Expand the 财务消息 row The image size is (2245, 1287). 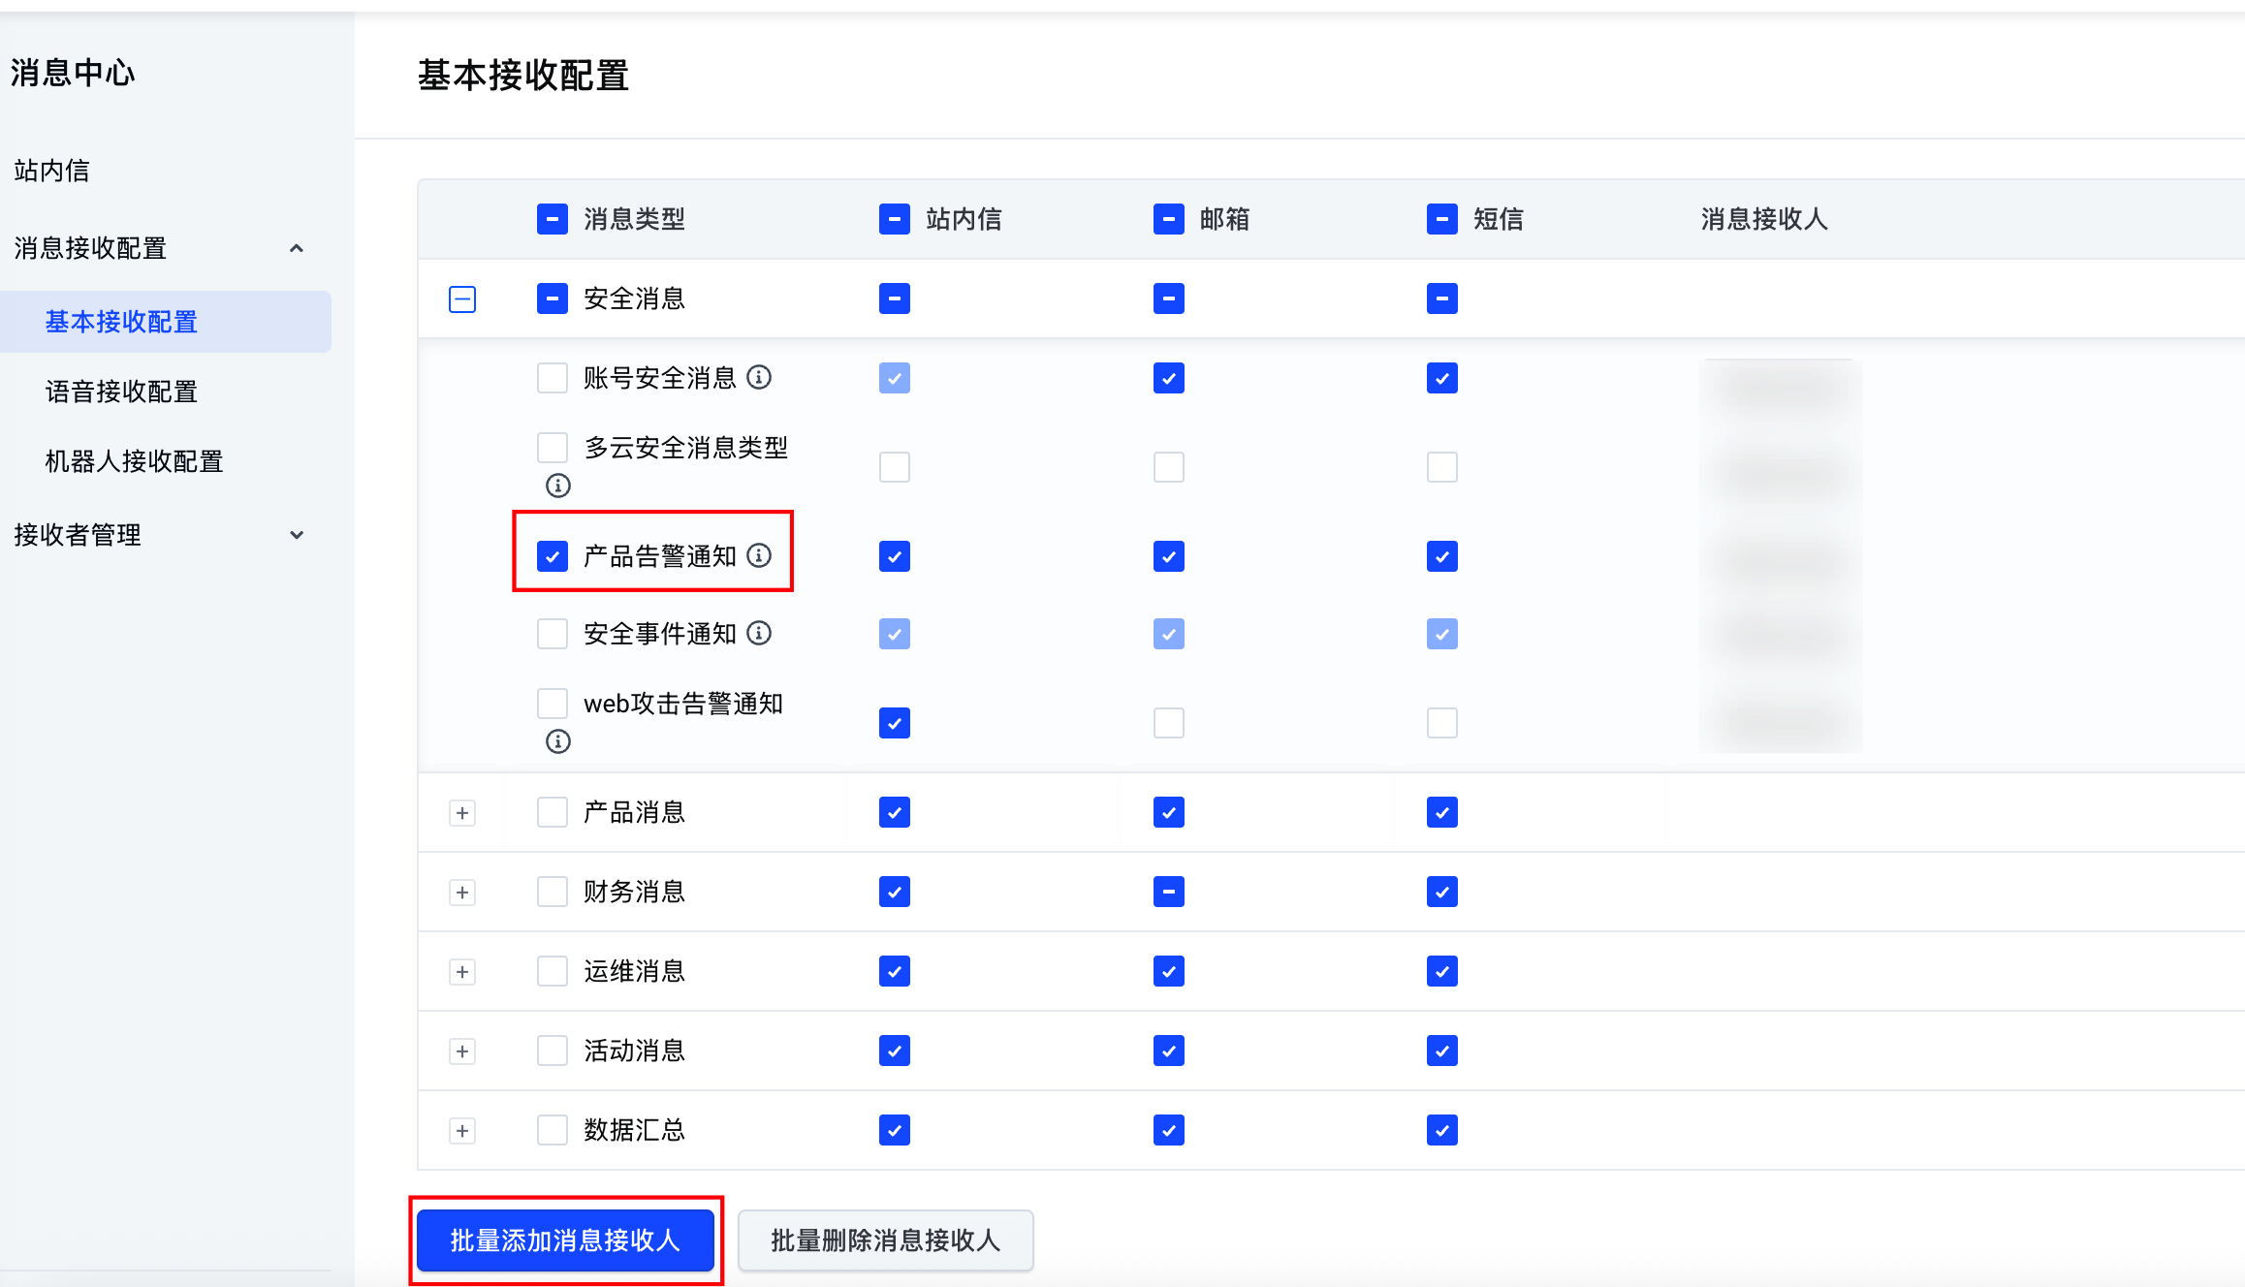[x=462, y=893]
